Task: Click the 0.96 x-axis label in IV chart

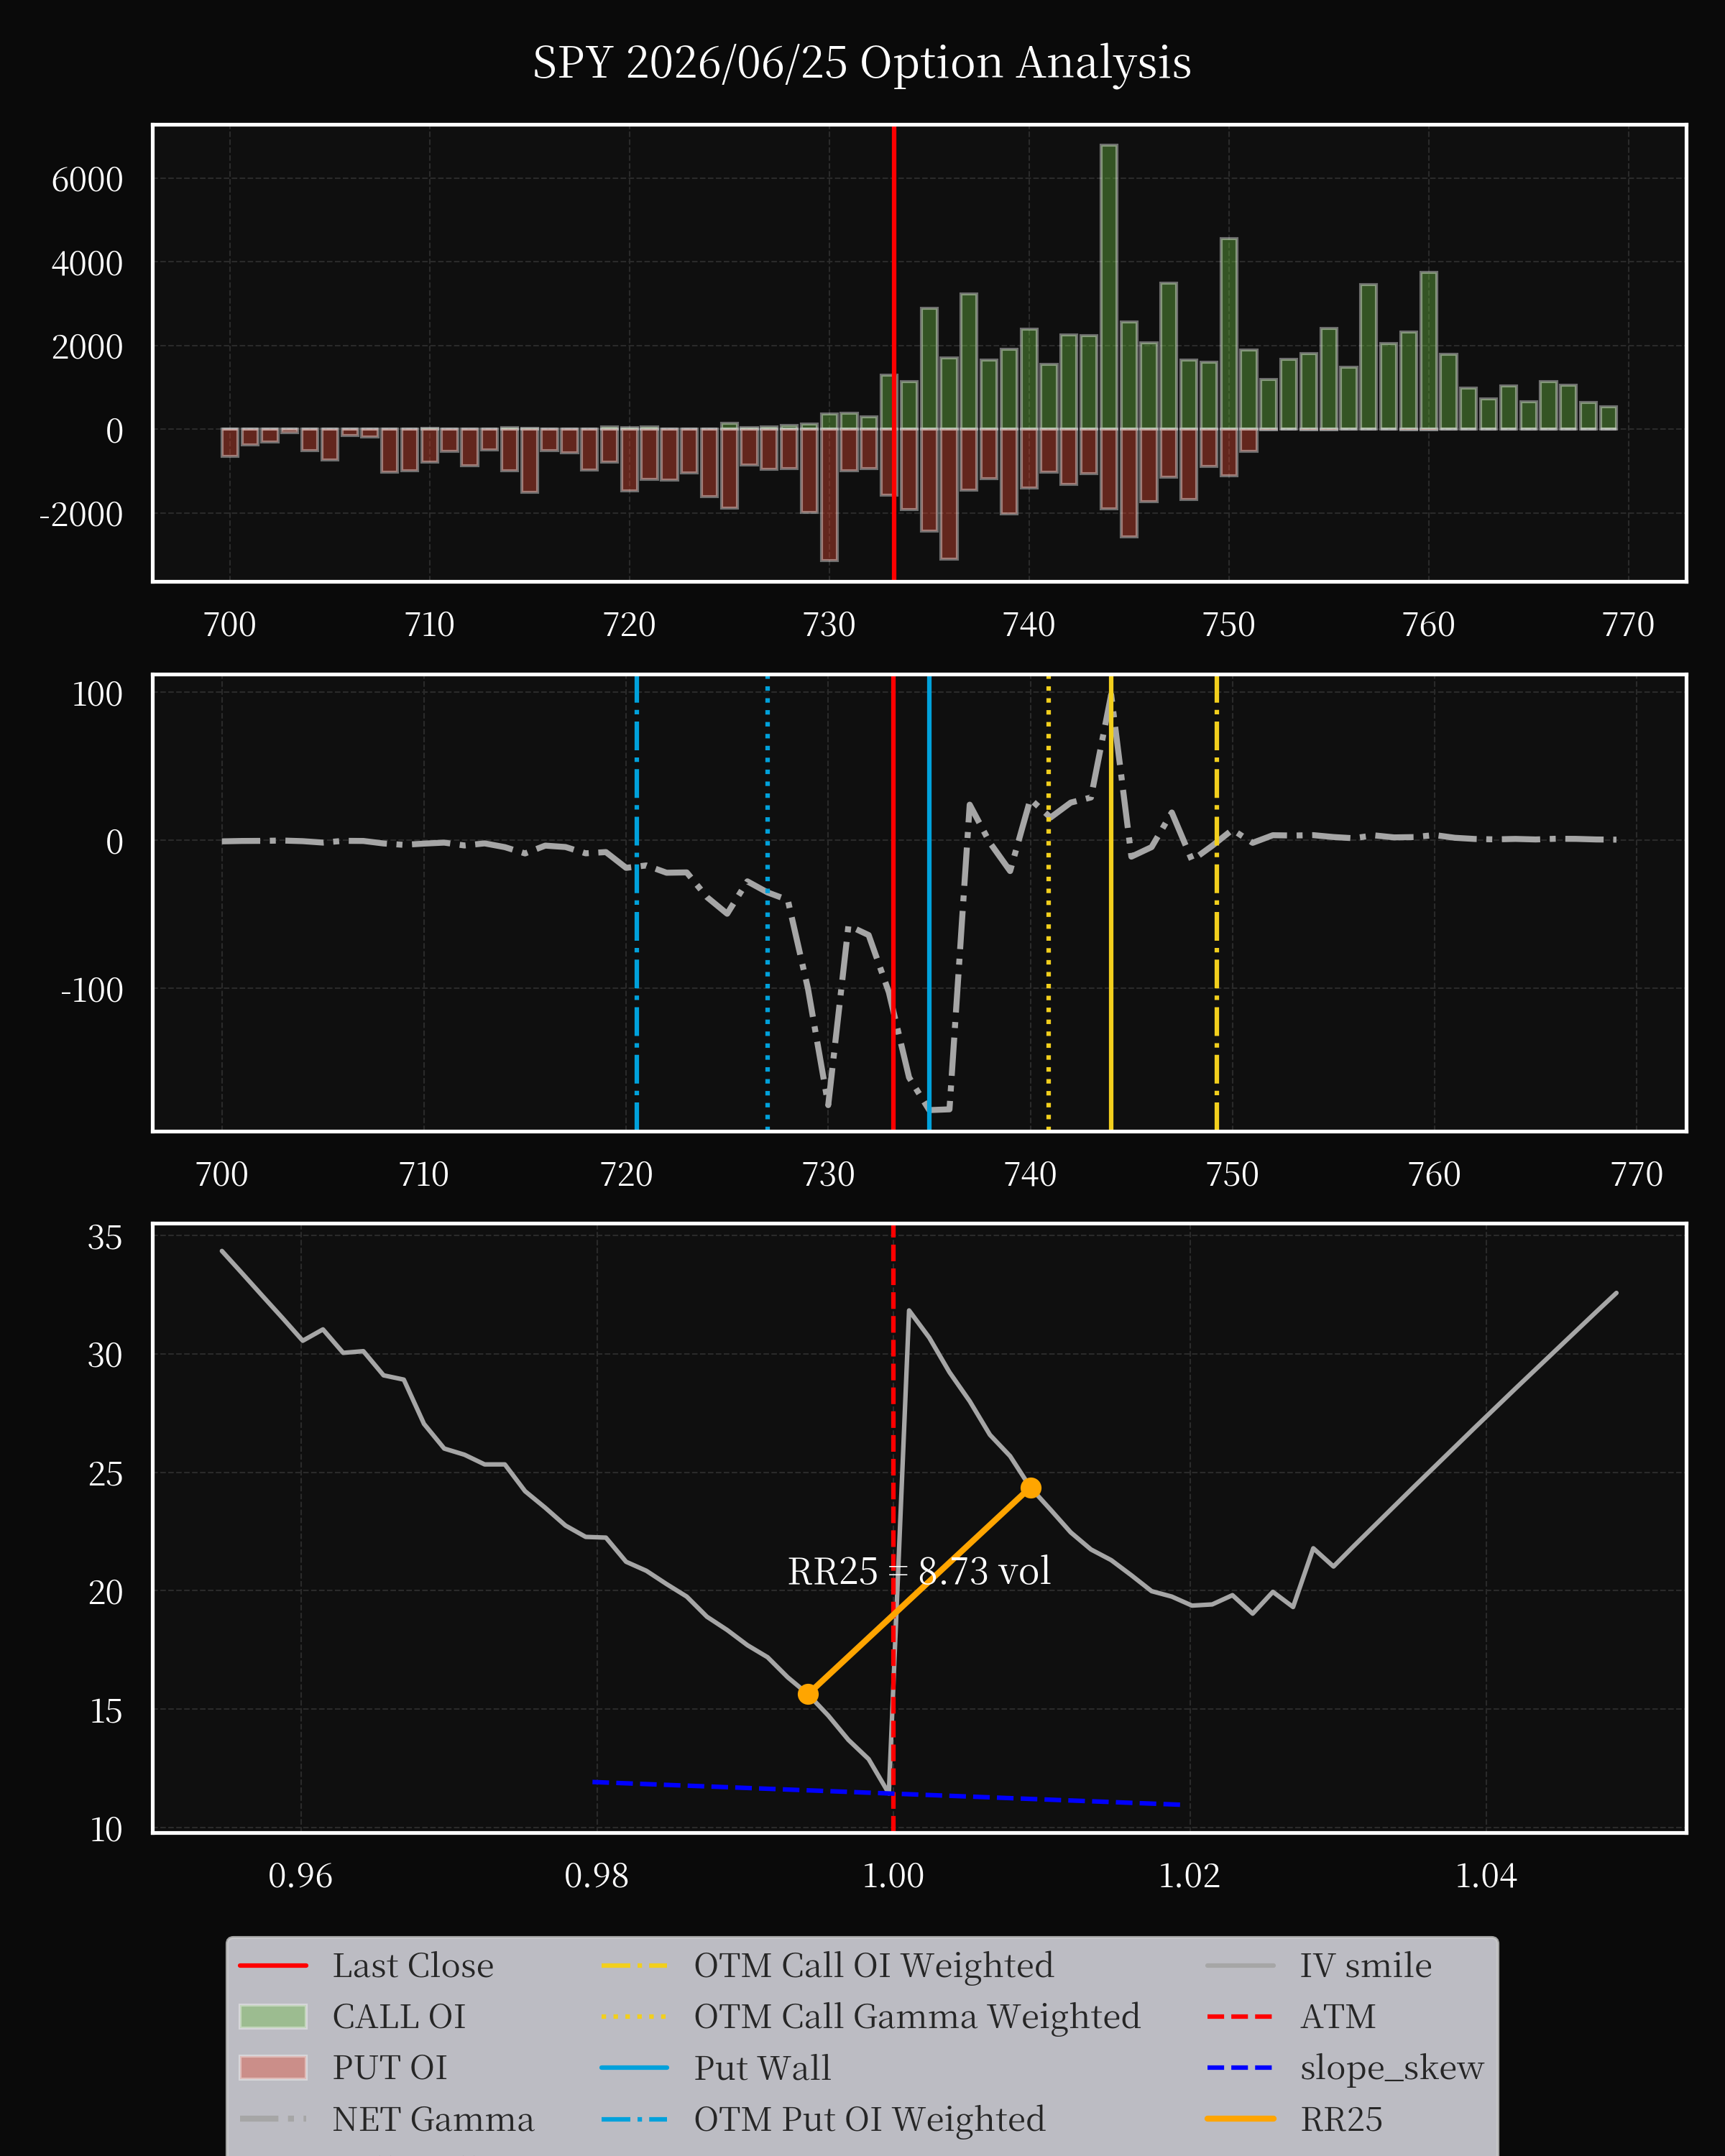Action: pyautogui.click(x=300, y=1876)
